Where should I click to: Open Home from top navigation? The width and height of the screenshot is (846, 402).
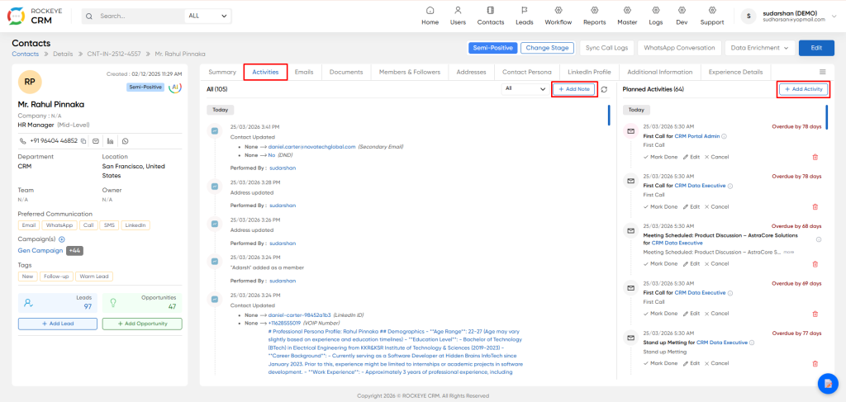(x=430, y=16)
